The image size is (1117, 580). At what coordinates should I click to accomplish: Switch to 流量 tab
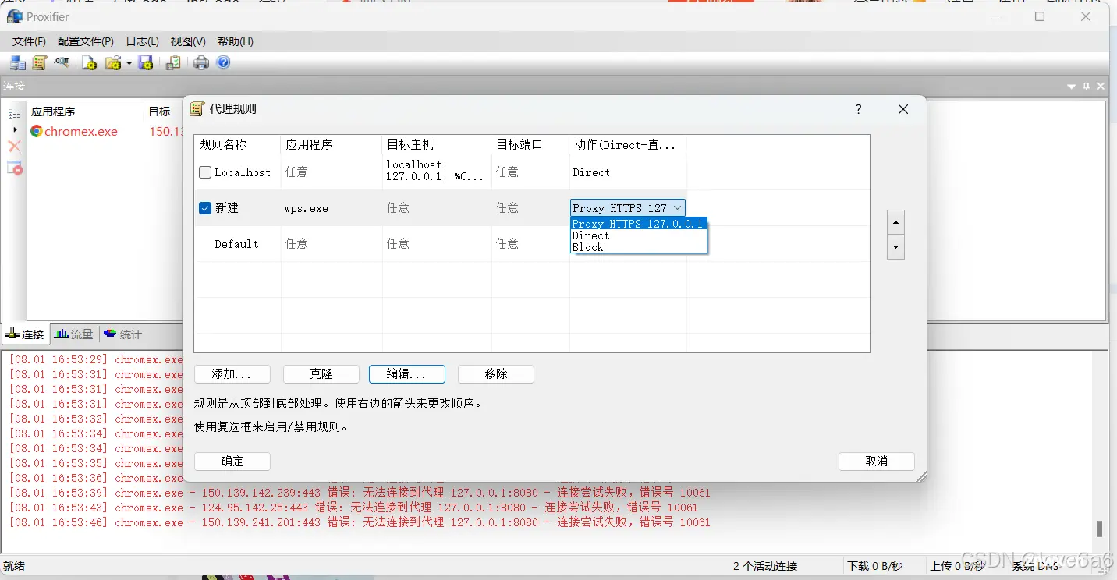tap(73, 334)
